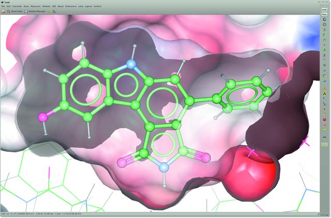Open the Edit menu
The width and height of the screenshot is (331, 218).
click(8, 6)
